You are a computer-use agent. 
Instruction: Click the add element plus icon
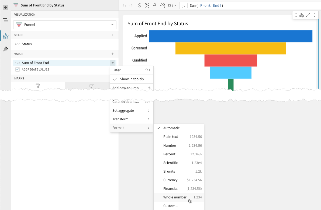[6, 8]
